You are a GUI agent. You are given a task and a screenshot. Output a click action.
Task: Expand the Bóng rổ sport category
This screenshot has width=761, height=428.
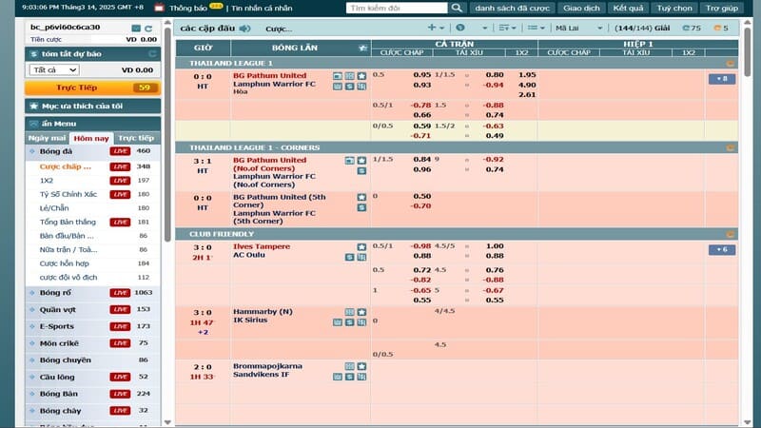pyautogui.click(x=92, y=293)
